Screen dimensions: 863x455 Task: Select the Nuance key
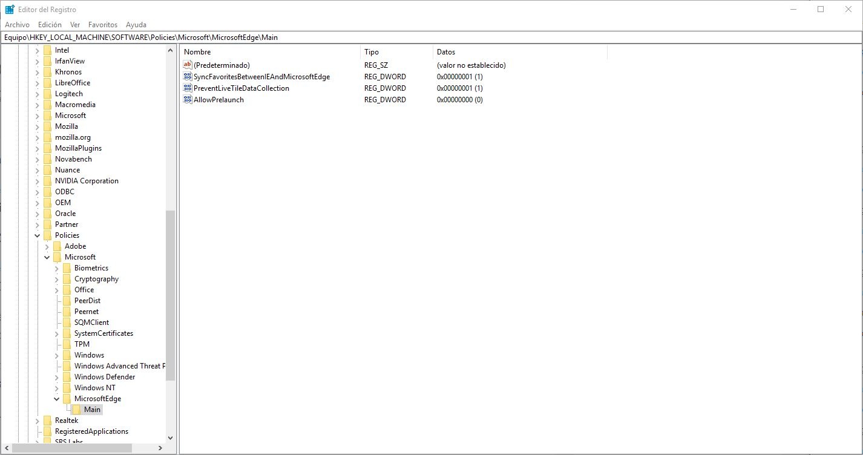67,170
